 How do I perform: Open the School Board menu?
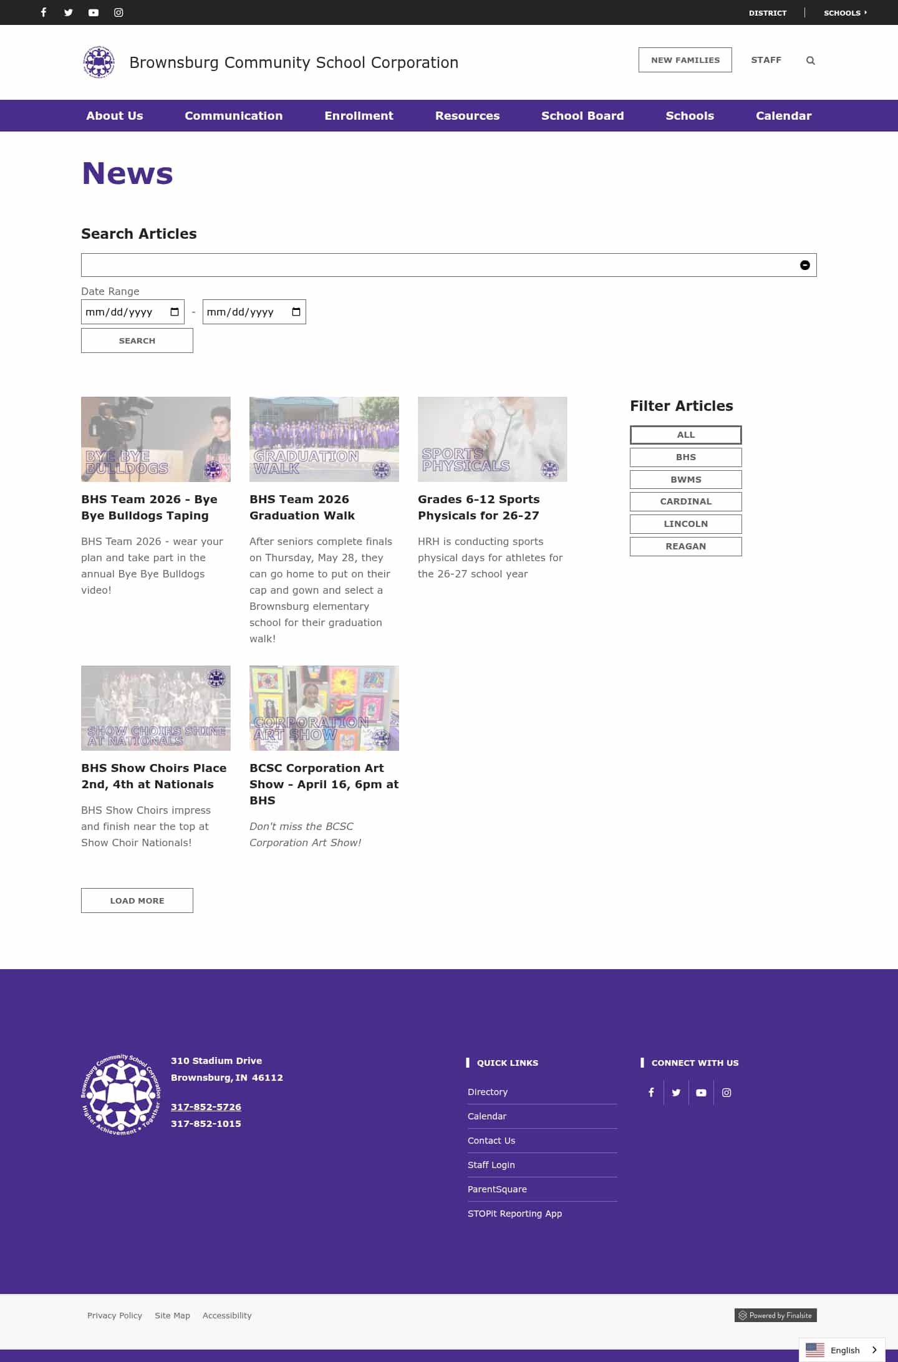point(582,115)
